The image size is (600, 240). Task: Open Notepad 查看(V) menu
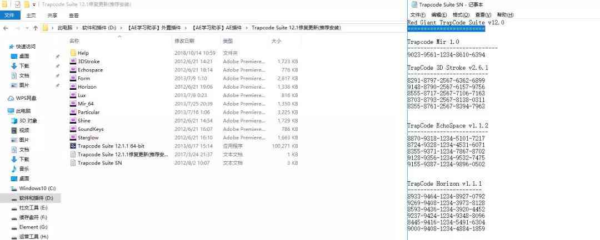click(x=483, y=15)
